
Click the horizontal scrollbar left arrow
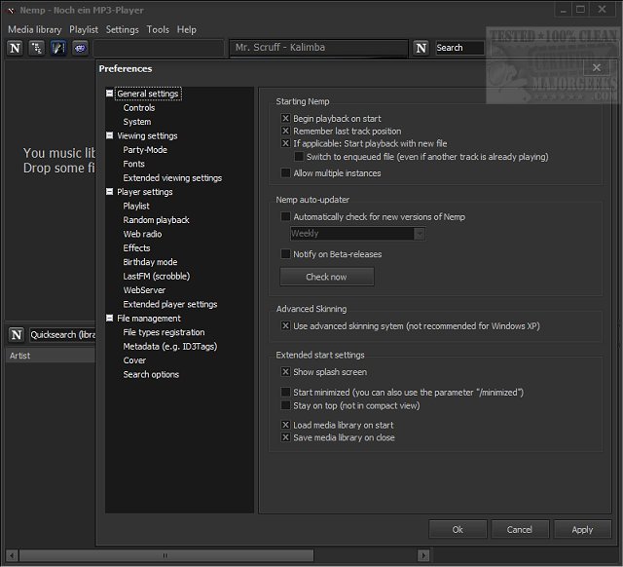pyautogui.click(x=12, y=555)
